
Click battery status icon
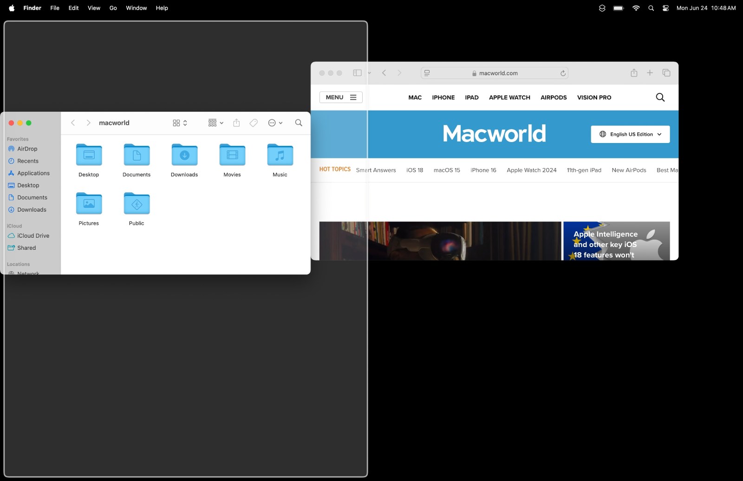(x=619, y=8)
